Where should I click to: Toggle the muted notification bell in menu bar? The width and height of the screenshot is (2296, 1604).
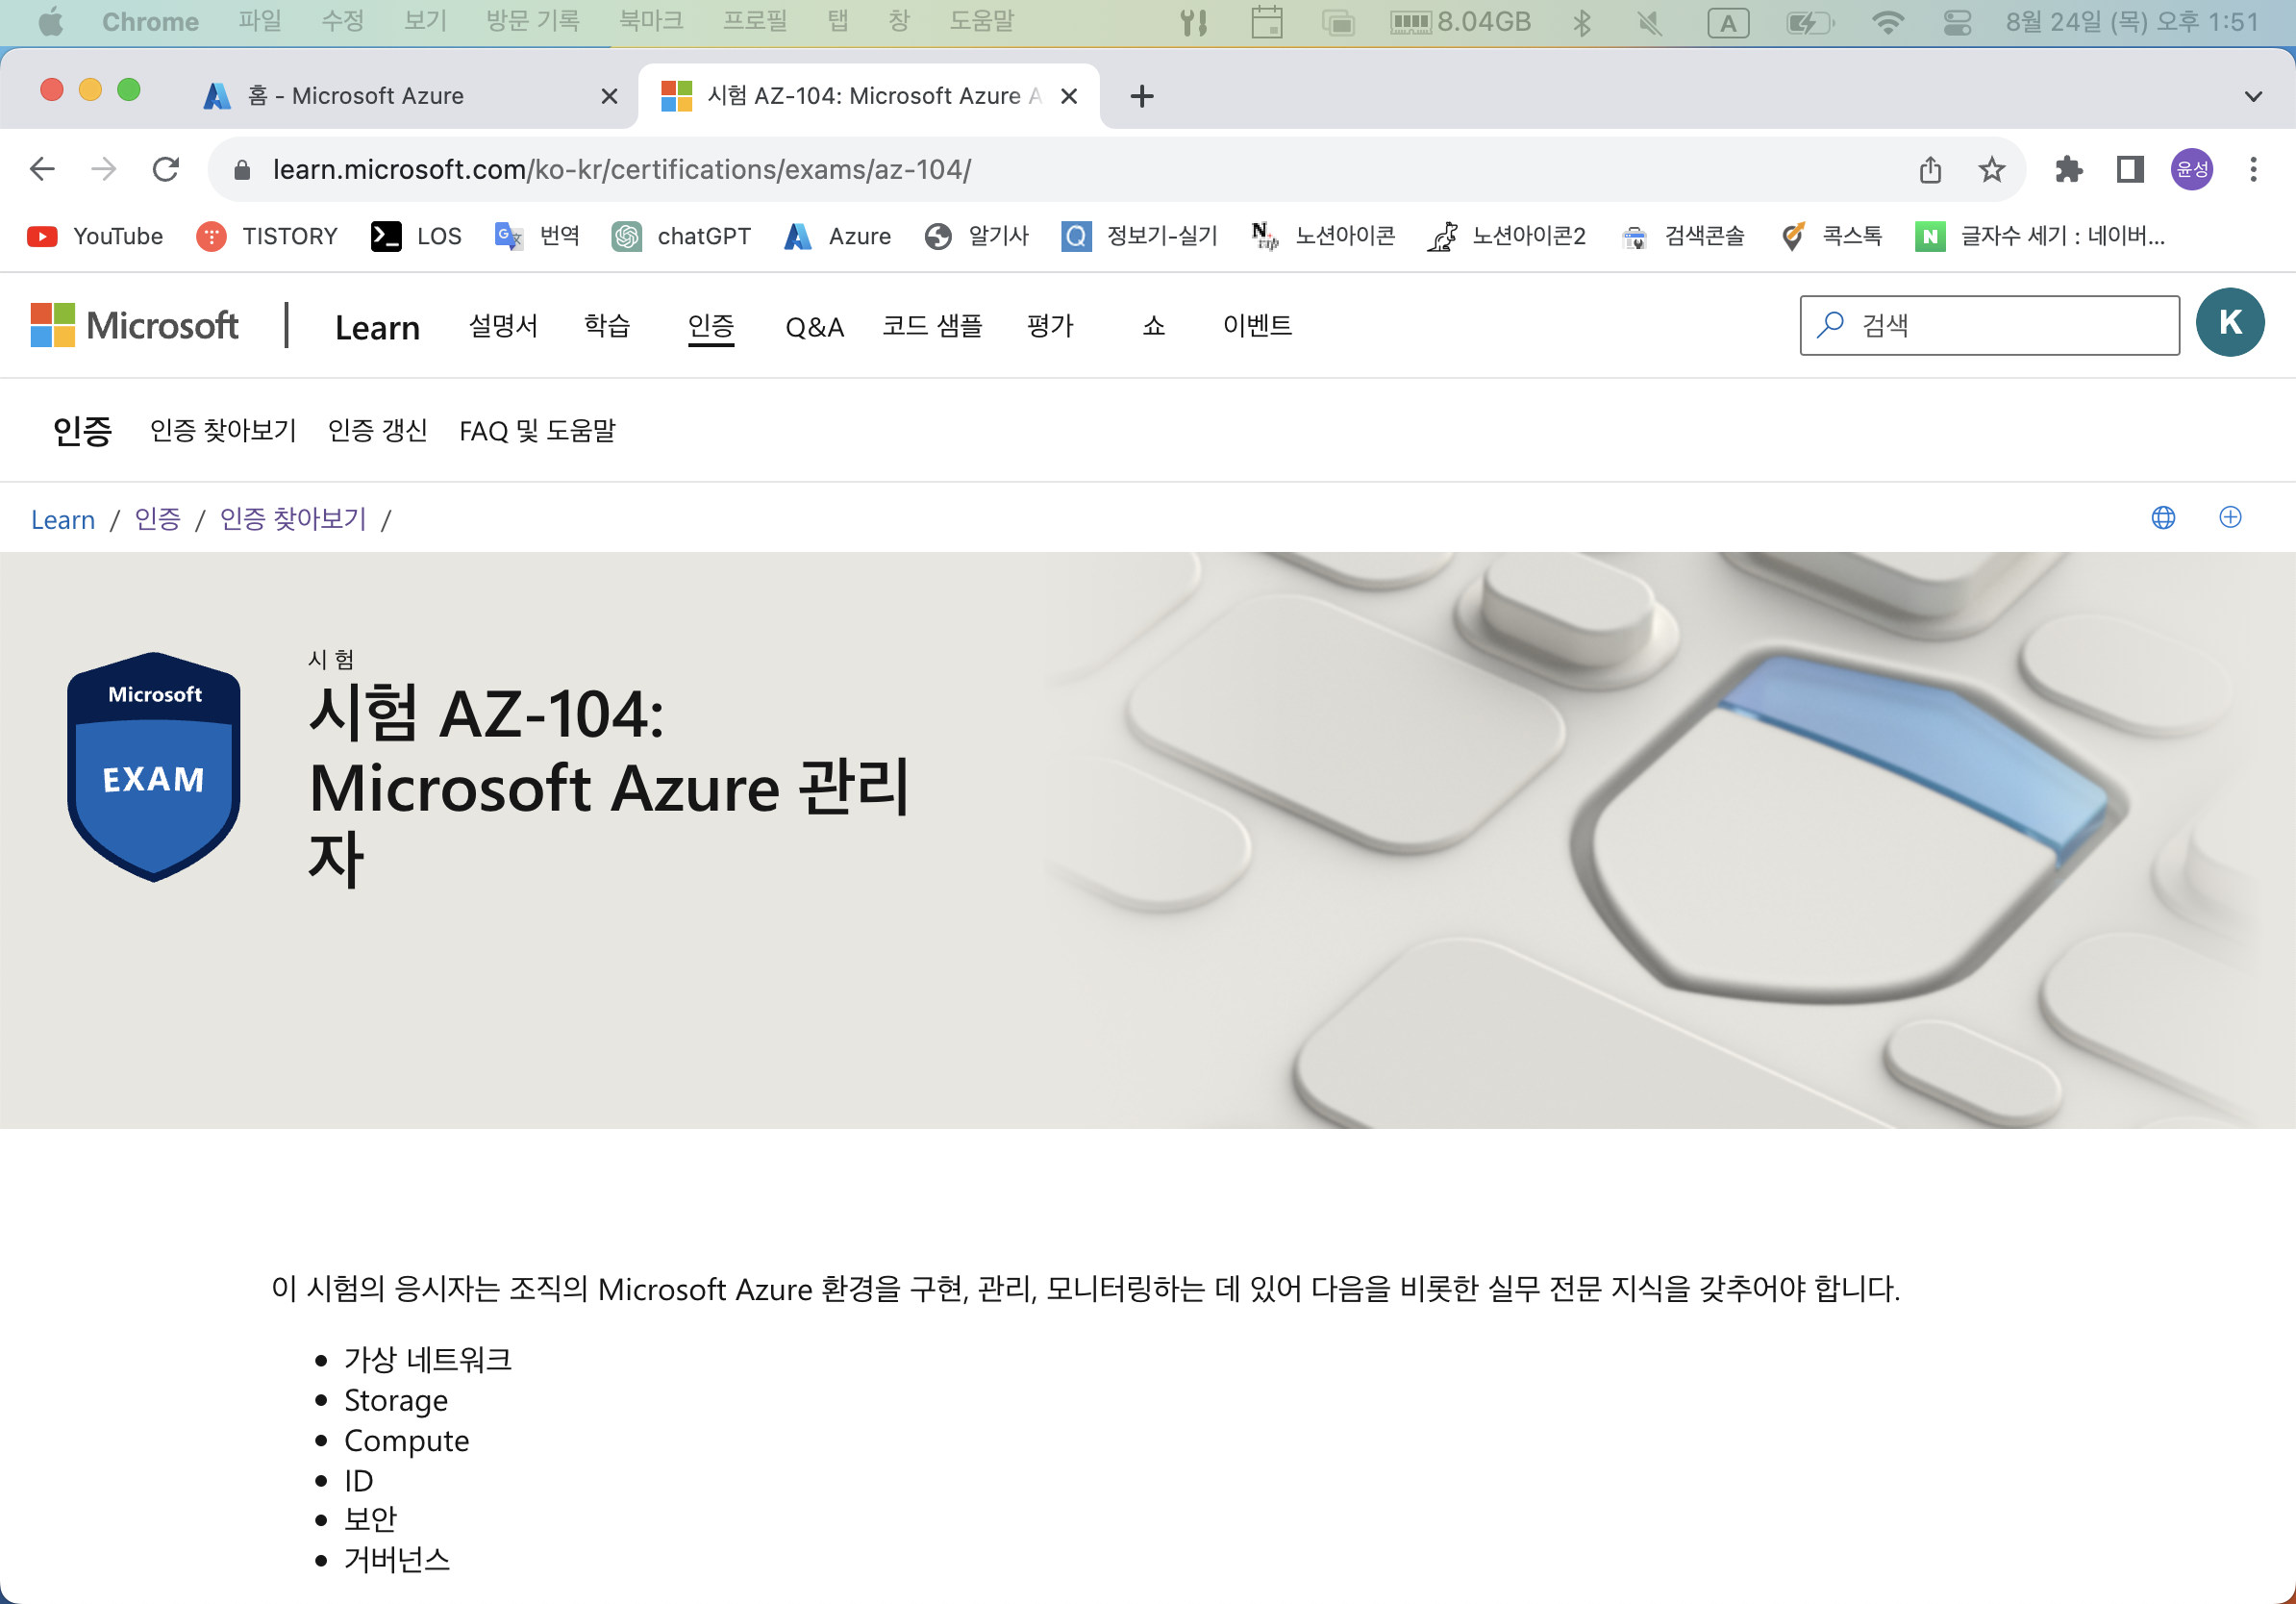(1650, 22)
